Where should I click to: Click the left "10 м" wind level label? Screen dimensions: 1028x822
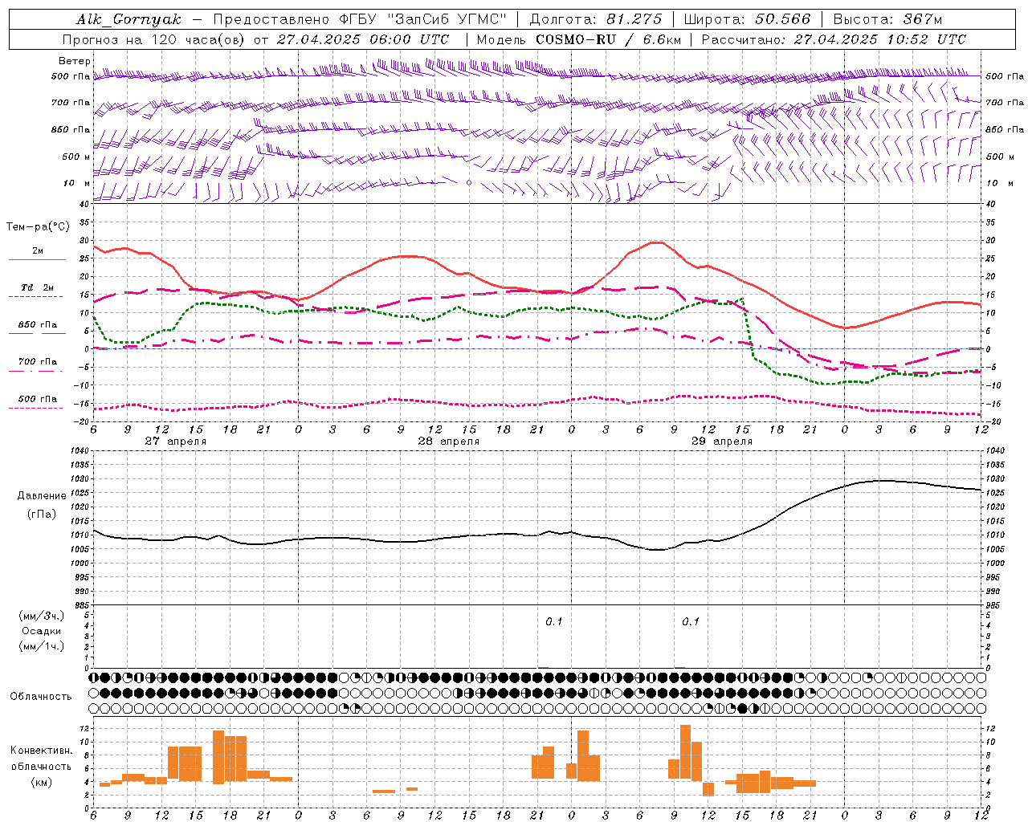[76, 183]
